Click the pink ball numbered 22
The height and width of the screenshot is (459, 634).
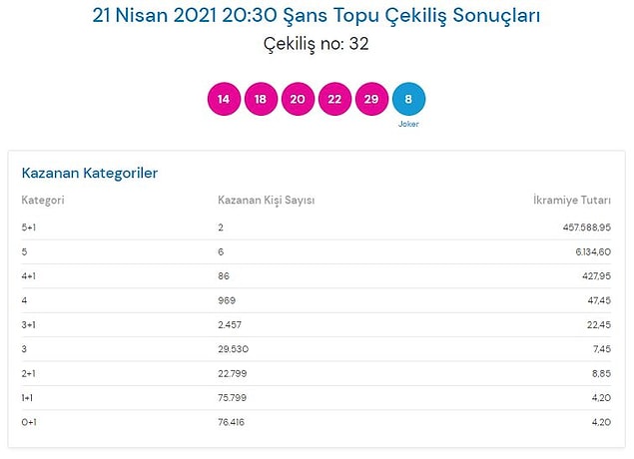pos(334,99)
